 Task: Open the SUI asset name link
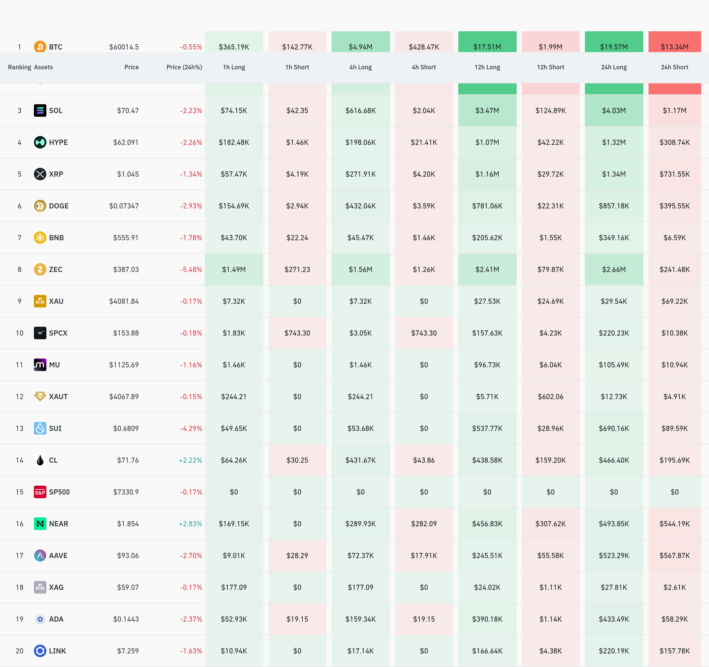coord(55,429)
